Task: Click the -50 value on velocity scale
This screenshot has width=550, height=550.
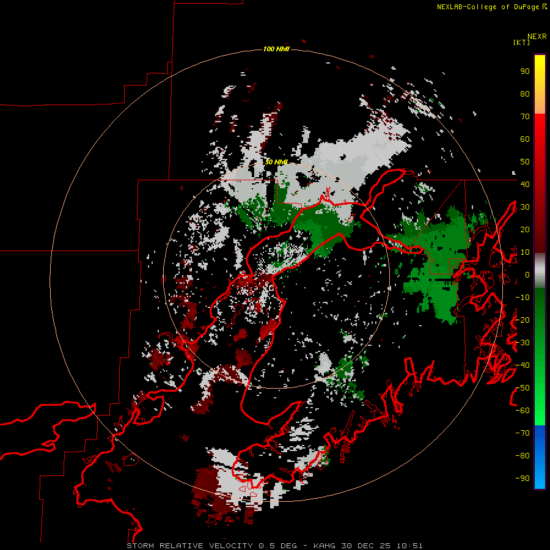Action: [x=522, y=388]
